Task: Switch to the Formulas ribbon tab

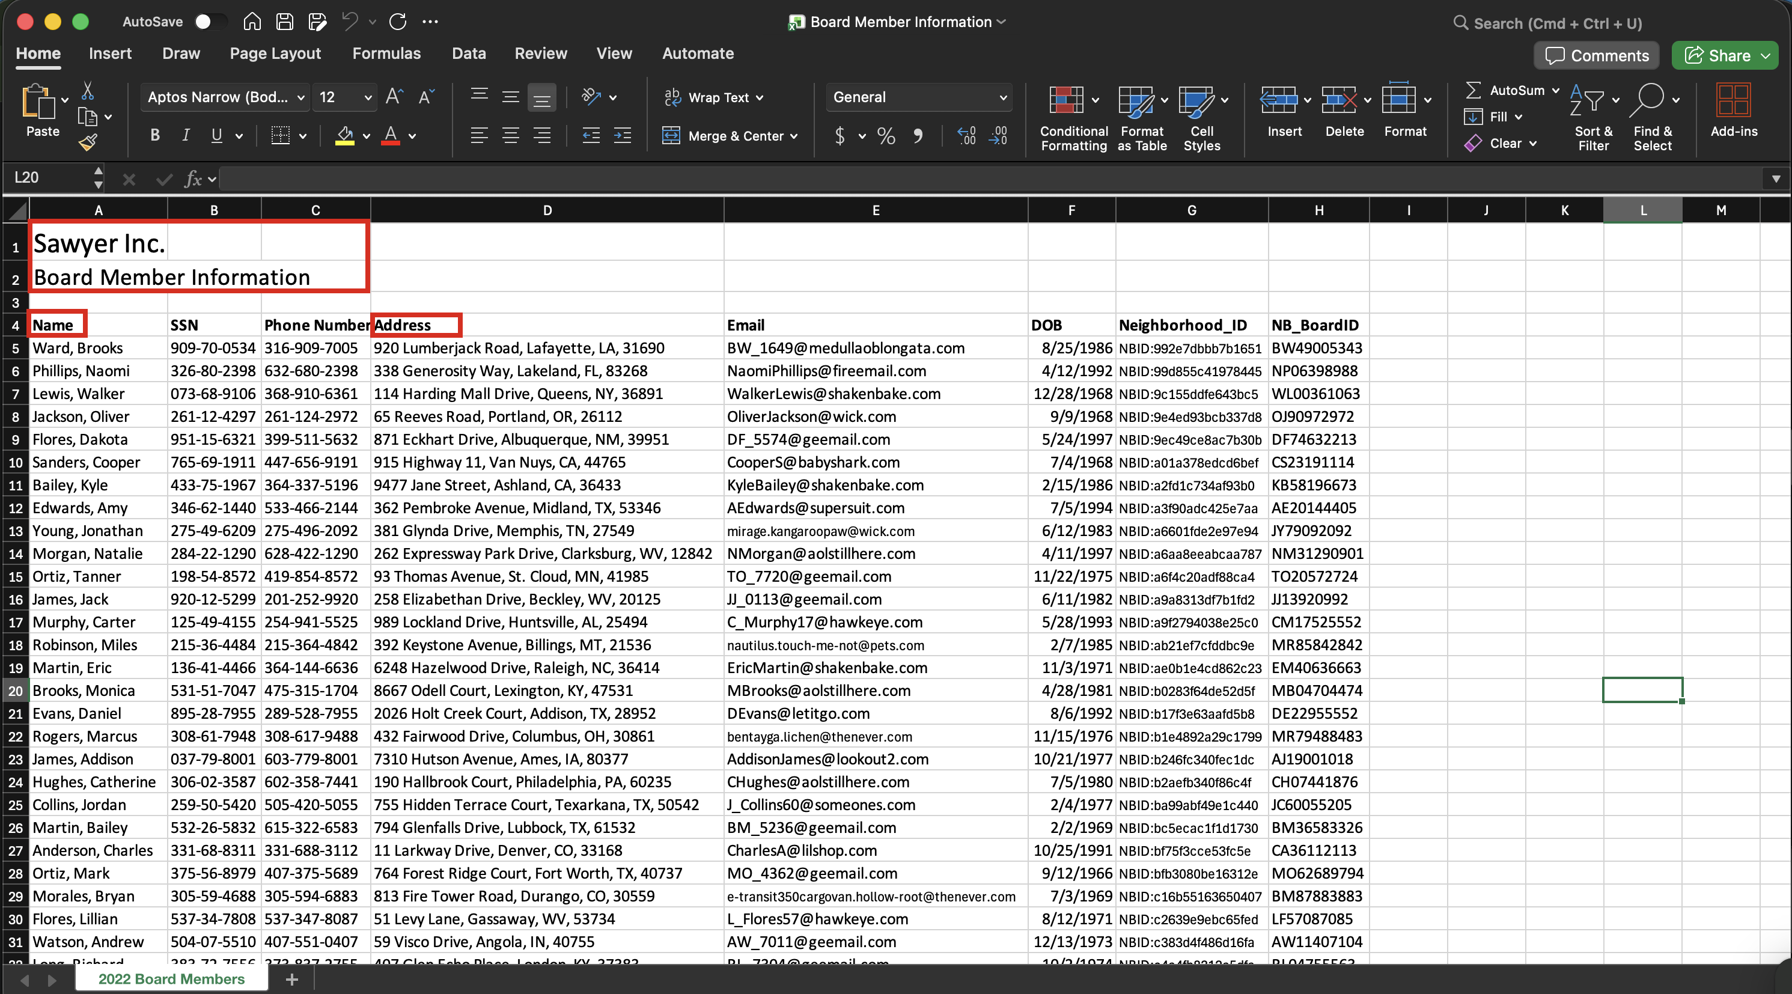Action: point(386,53)
